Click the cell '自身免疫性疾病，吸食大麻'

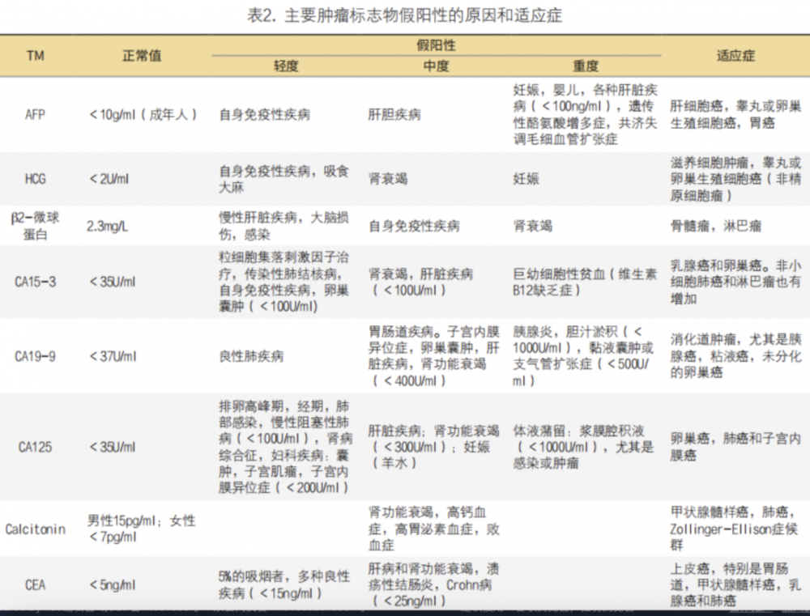click(283, 179)
